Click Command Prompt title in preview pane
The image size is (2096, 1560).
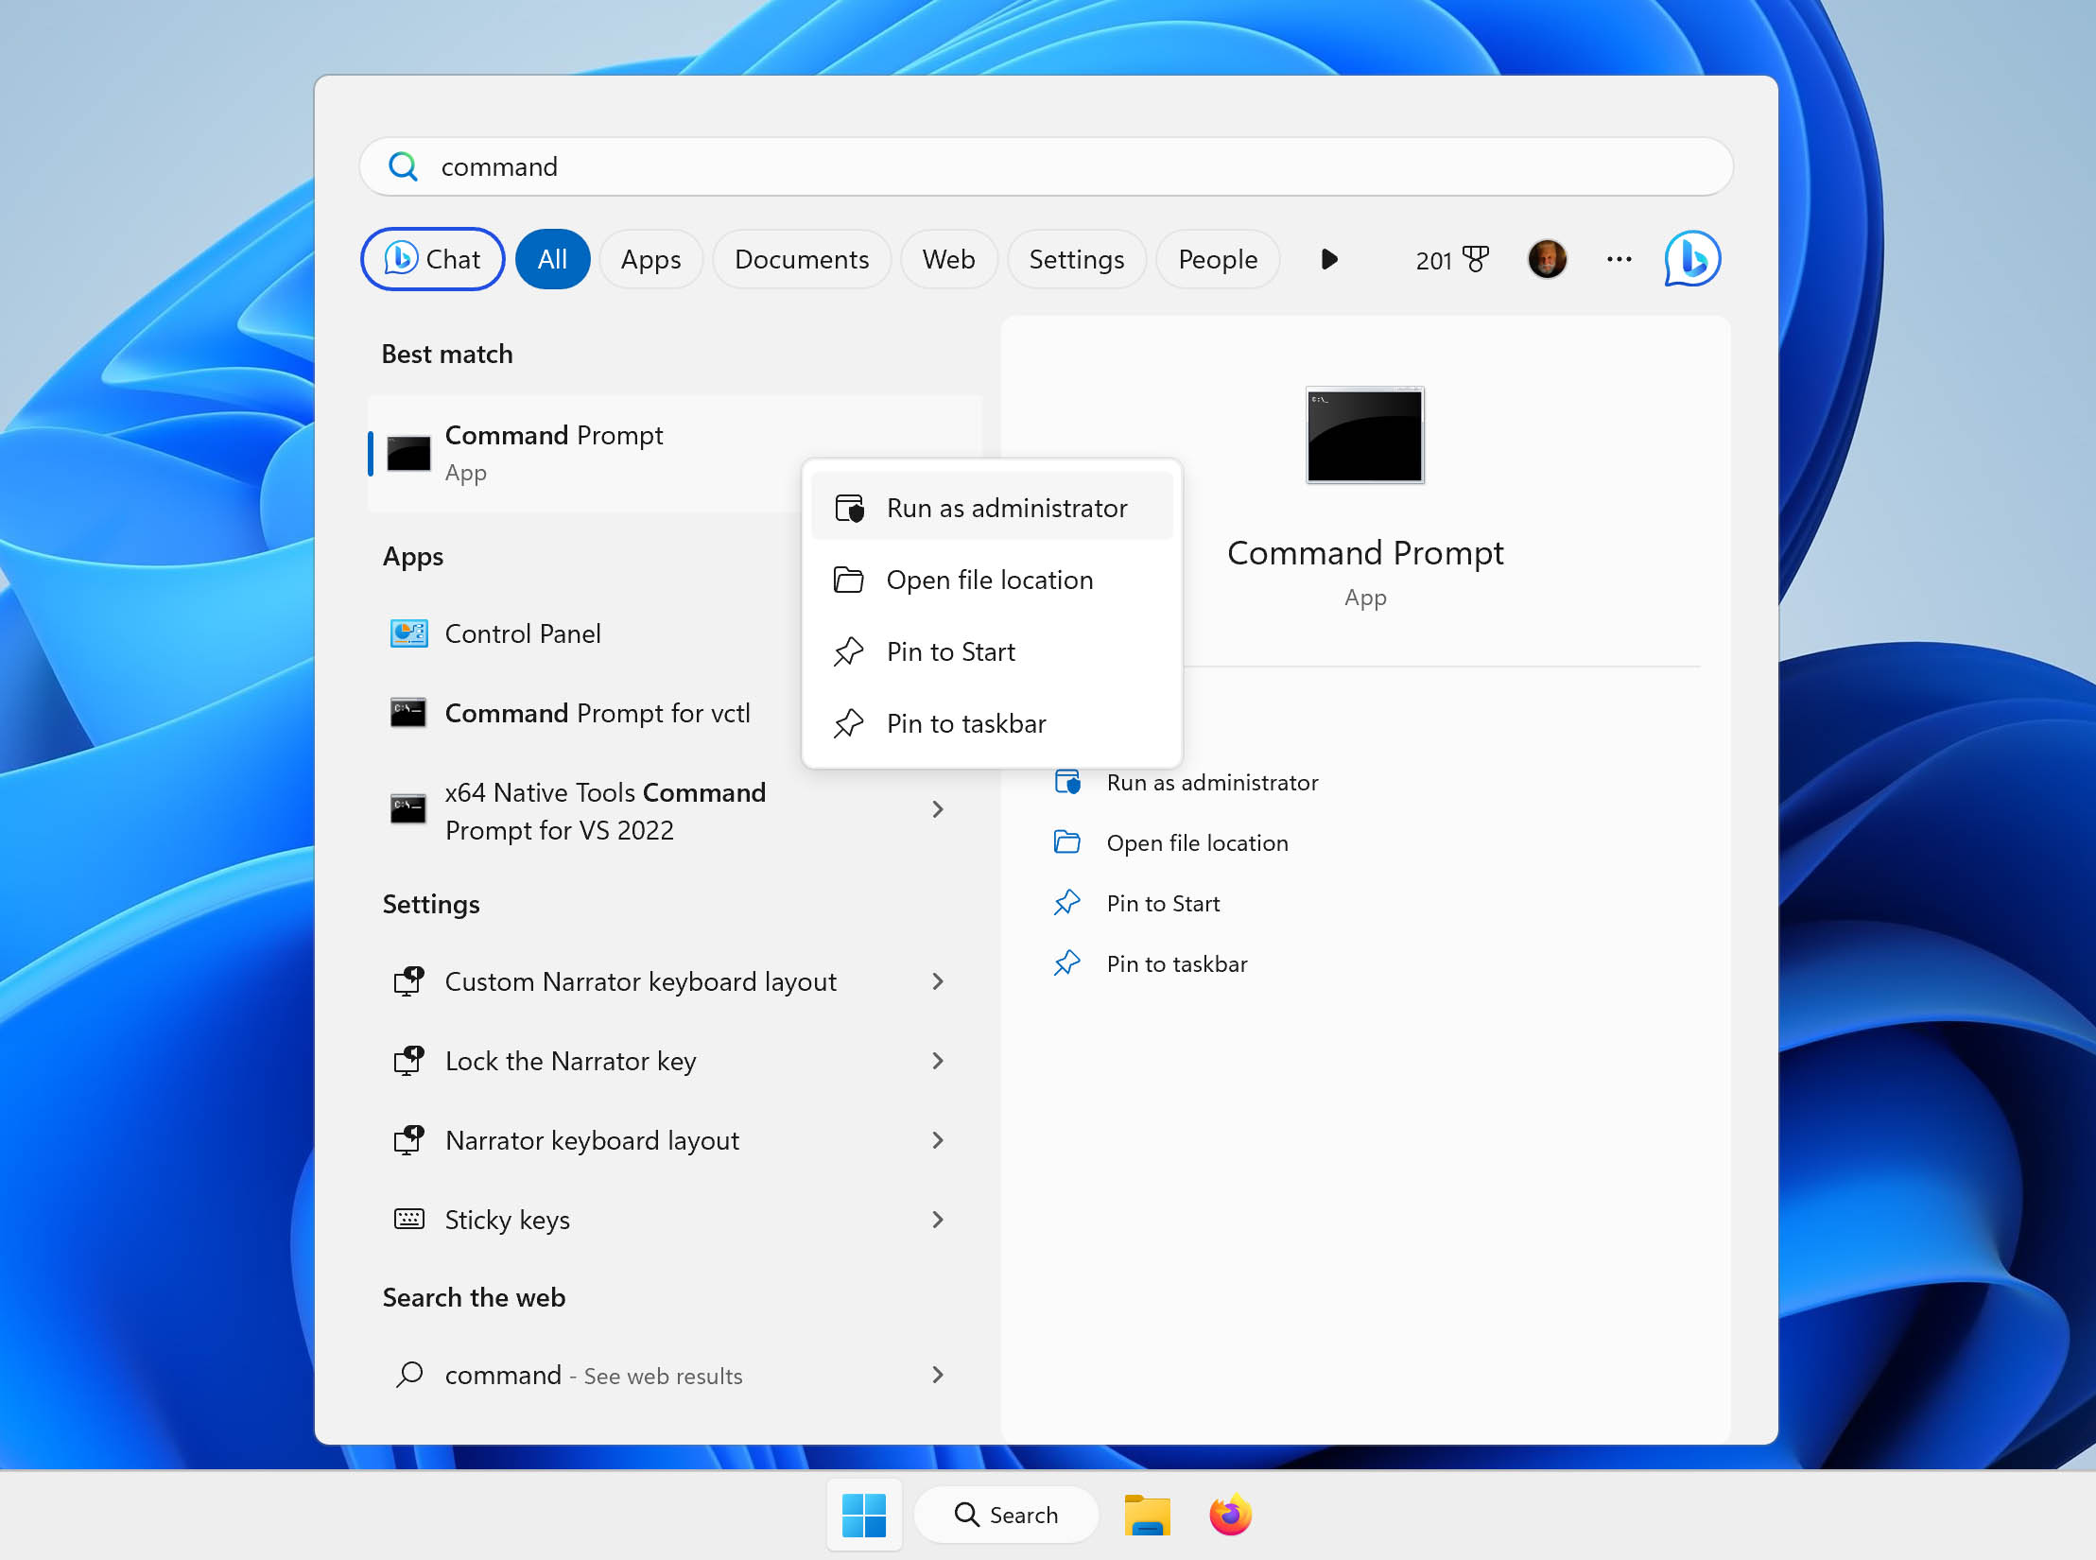[x=1365, y=553]
